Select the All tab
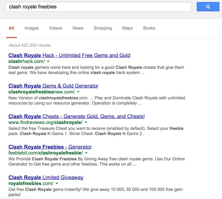 (11, 28)
